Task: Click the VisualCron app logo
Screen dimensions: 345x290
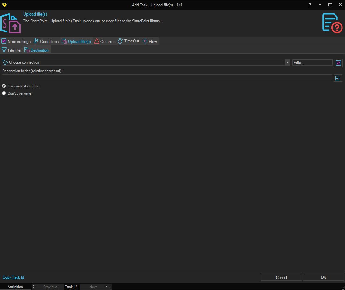Action: (4, 5)
